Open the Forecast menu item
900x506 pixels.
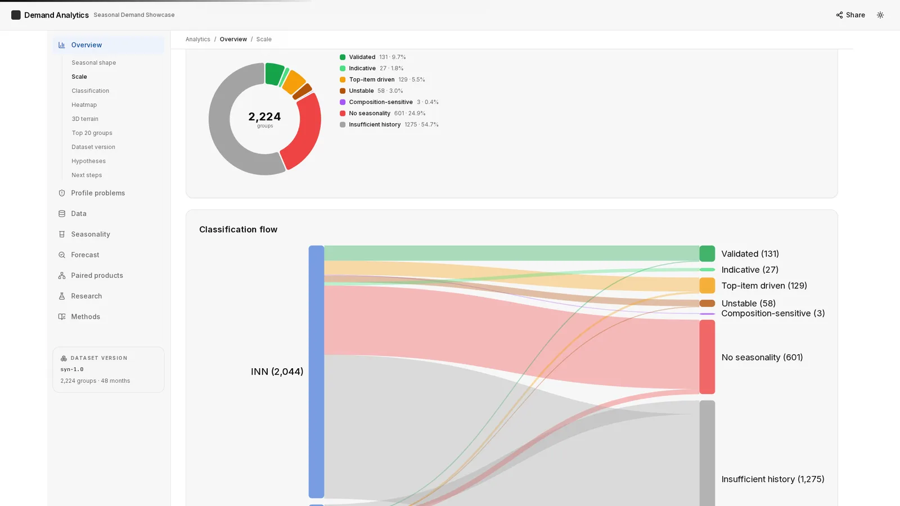pyautogui.click(x=109, y=255)
